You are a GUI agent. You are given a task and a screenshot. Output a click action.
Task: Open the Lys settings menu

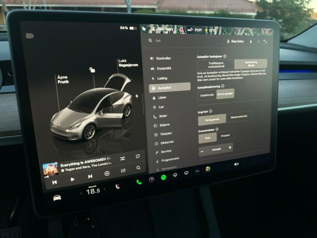click(158, 107)
